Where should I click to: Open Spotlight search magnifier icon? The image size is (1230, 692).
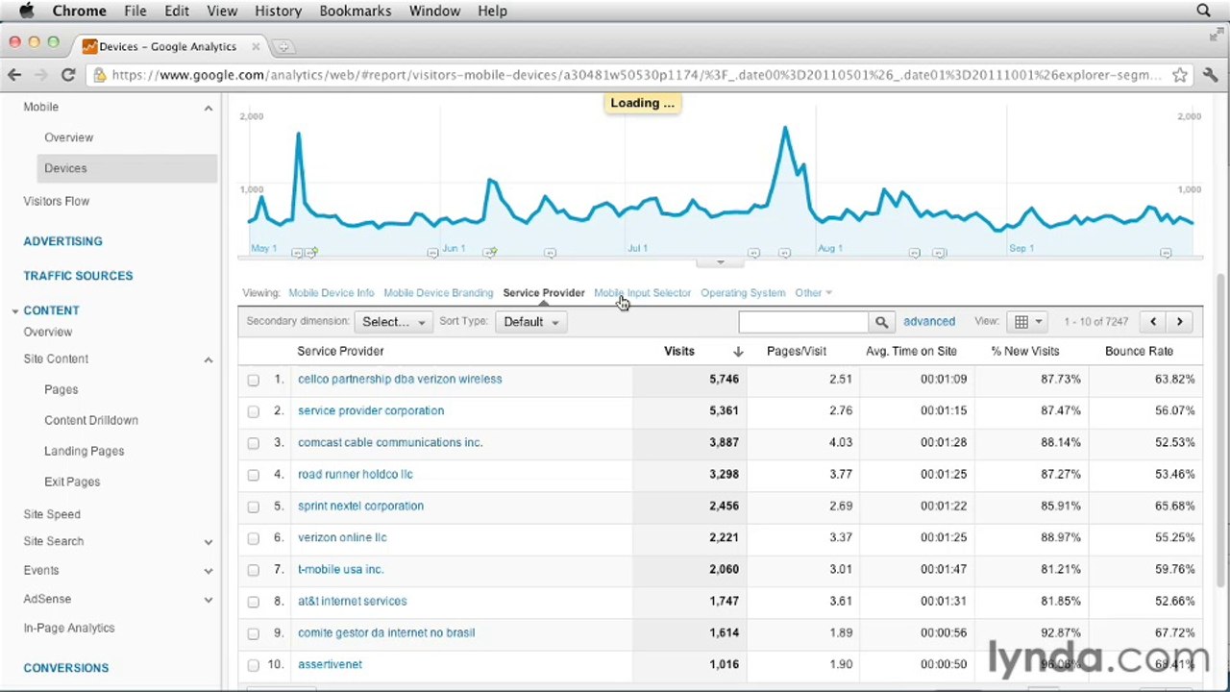[x=1203, y=11]
